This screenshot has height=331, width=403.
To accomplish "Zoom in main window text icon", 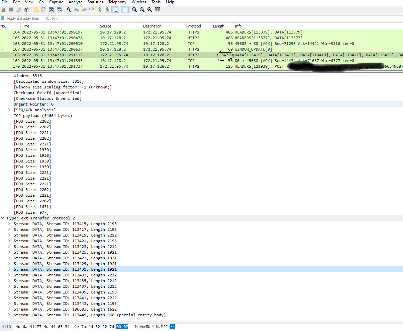I will pos(134,10).
